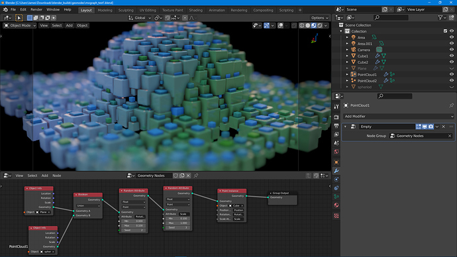This screenshot has width=457, height=257.
Task: Open the World properties tab
Action: click(336, 152)
